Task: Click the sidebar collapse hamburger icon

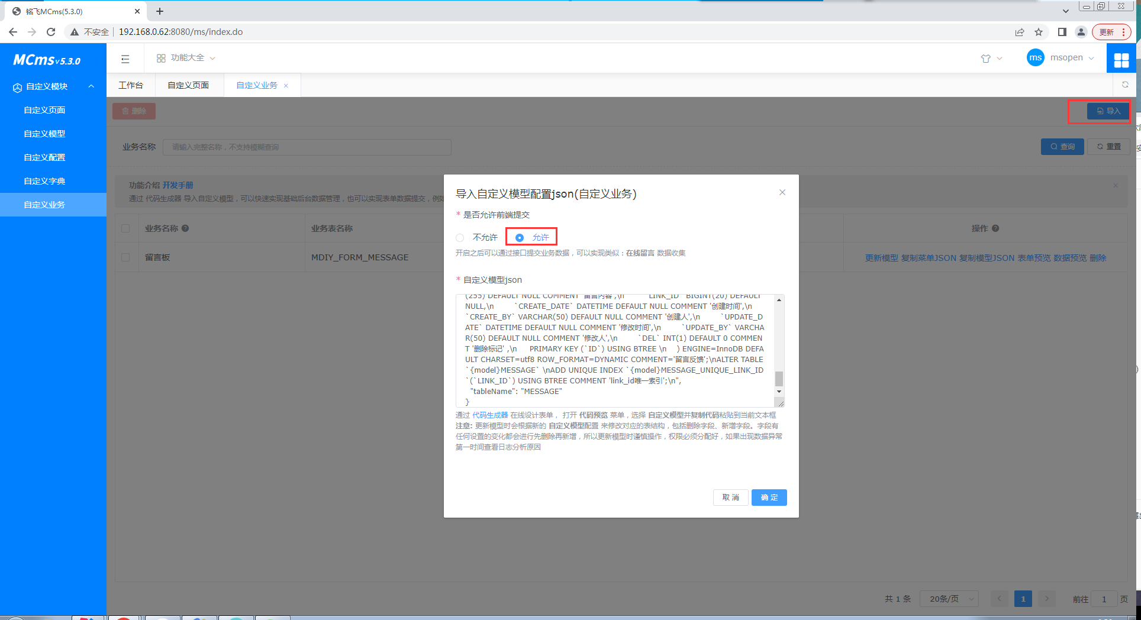Action: [125, 59]
